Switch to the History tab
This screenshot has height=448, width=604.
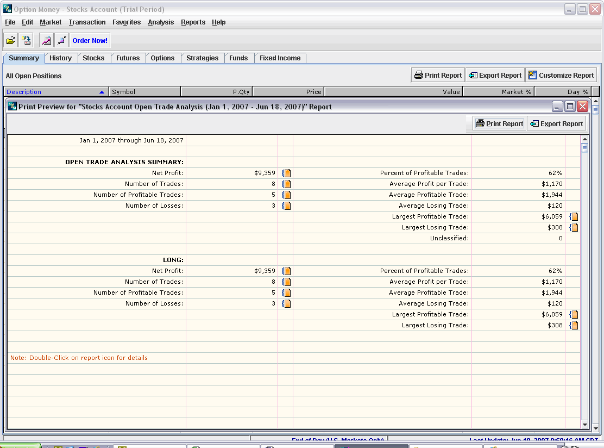pos(61,58)
